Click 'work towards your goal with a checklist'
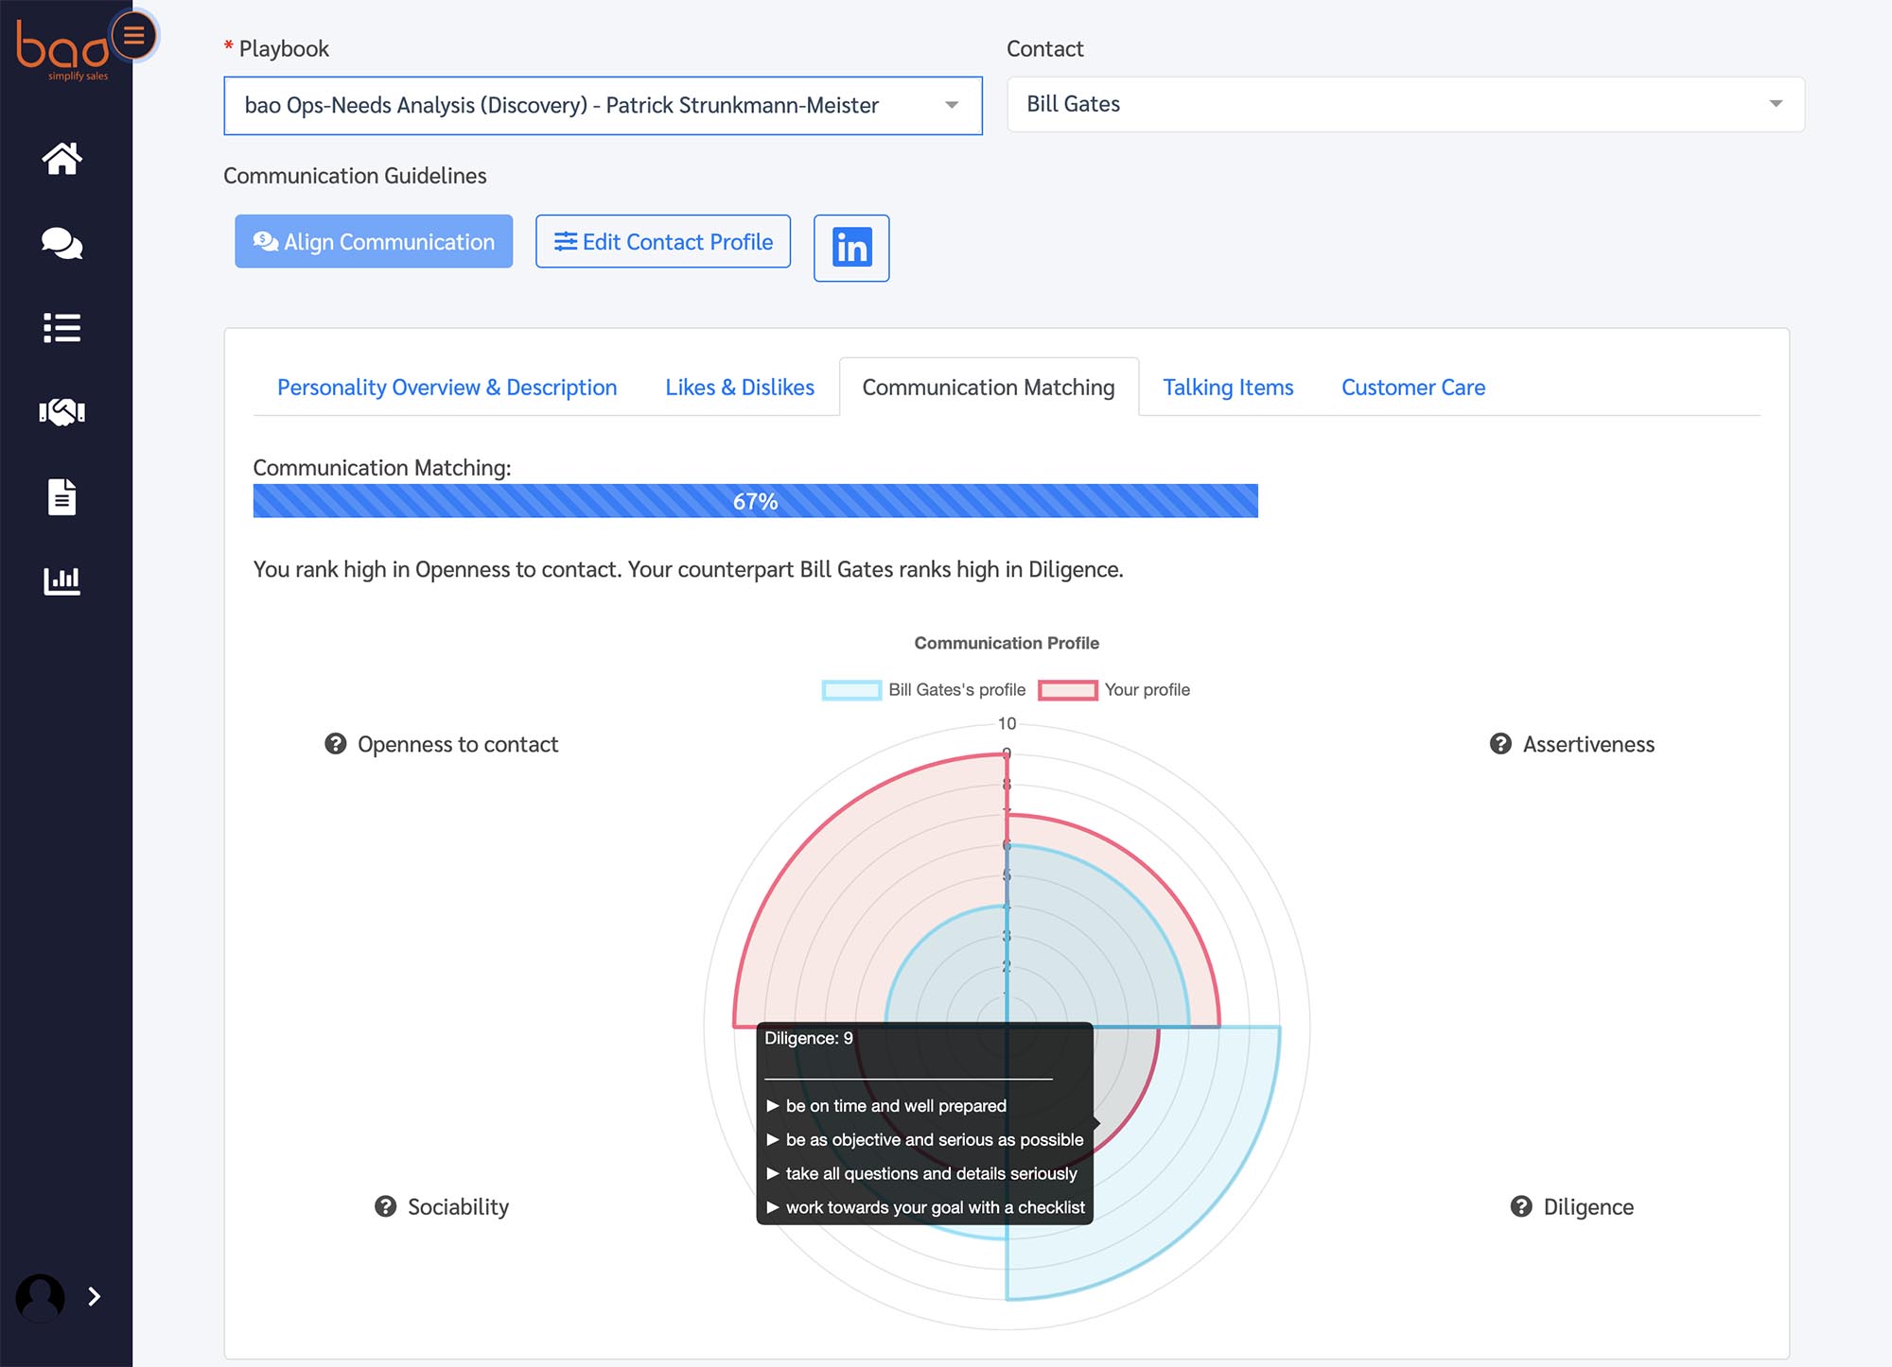Screen dimensions: 1892x1367 click(x=935, y=1207)
